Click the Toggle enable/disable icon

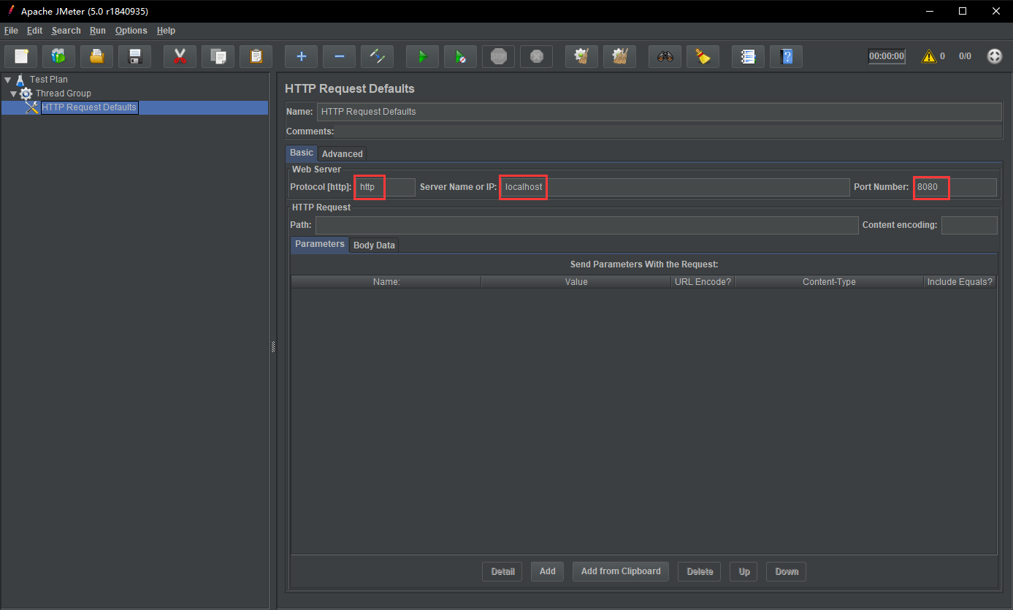tap(377, 56)
